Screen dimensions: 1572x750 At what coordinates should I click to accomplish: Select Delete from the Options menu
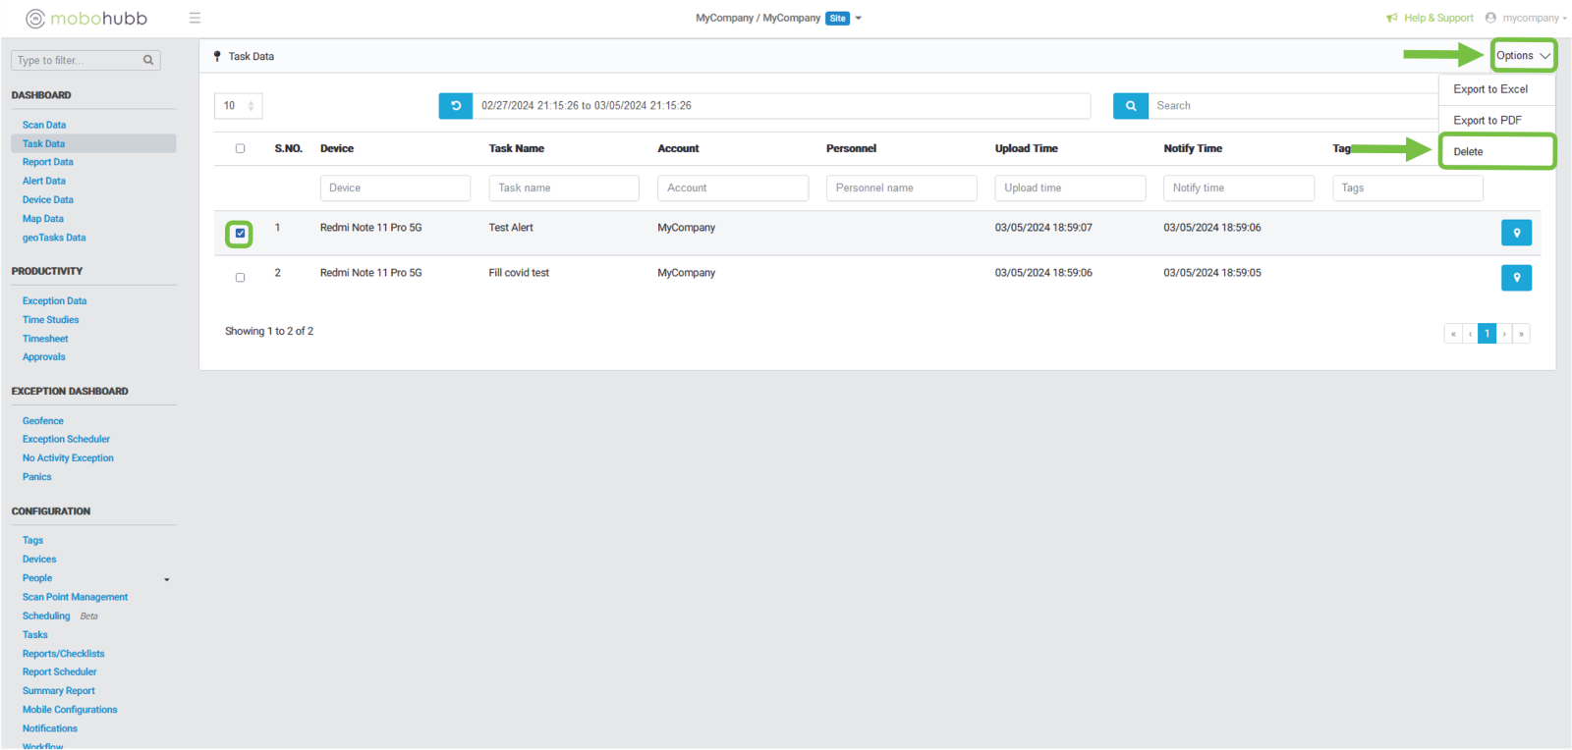pos(1469,152)
